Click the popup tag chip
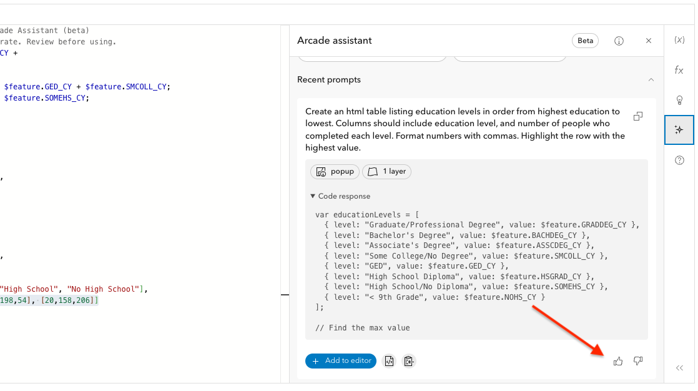Image resolution: width=698 pixels, height=391 pixels. (335, 171)
